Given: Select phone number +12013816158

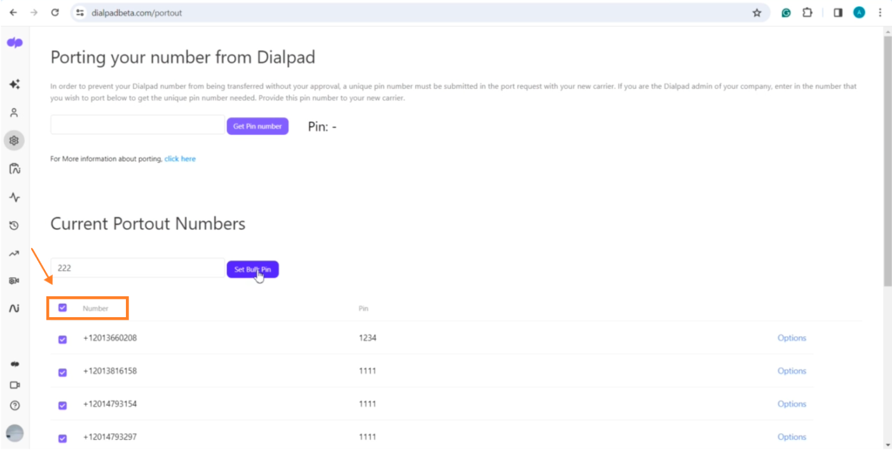Looking at the screenshot, I should click(110, 371).
